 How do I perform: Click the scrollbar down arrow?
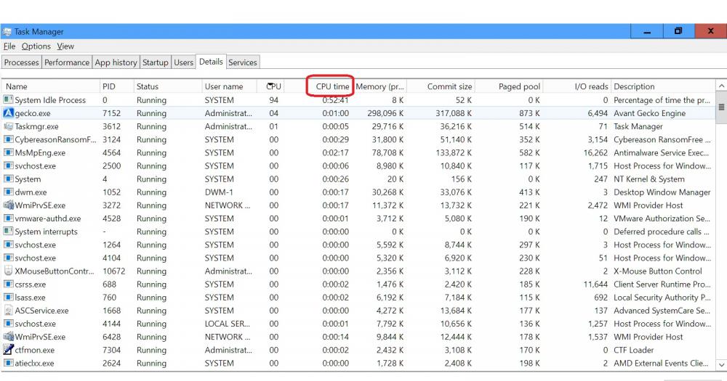pos(721,365)
